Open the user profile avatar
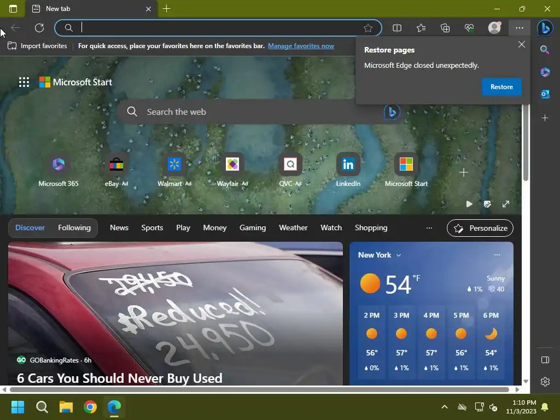 494,28
